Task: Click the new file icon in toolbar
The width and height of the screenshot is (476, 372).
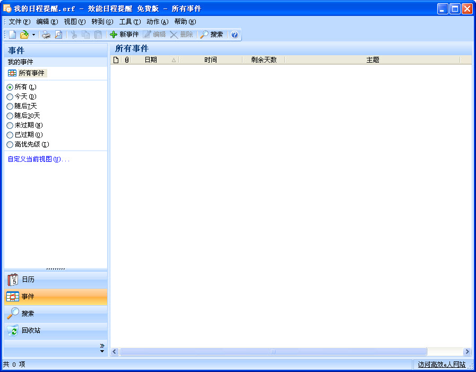Action: [12, 34]
